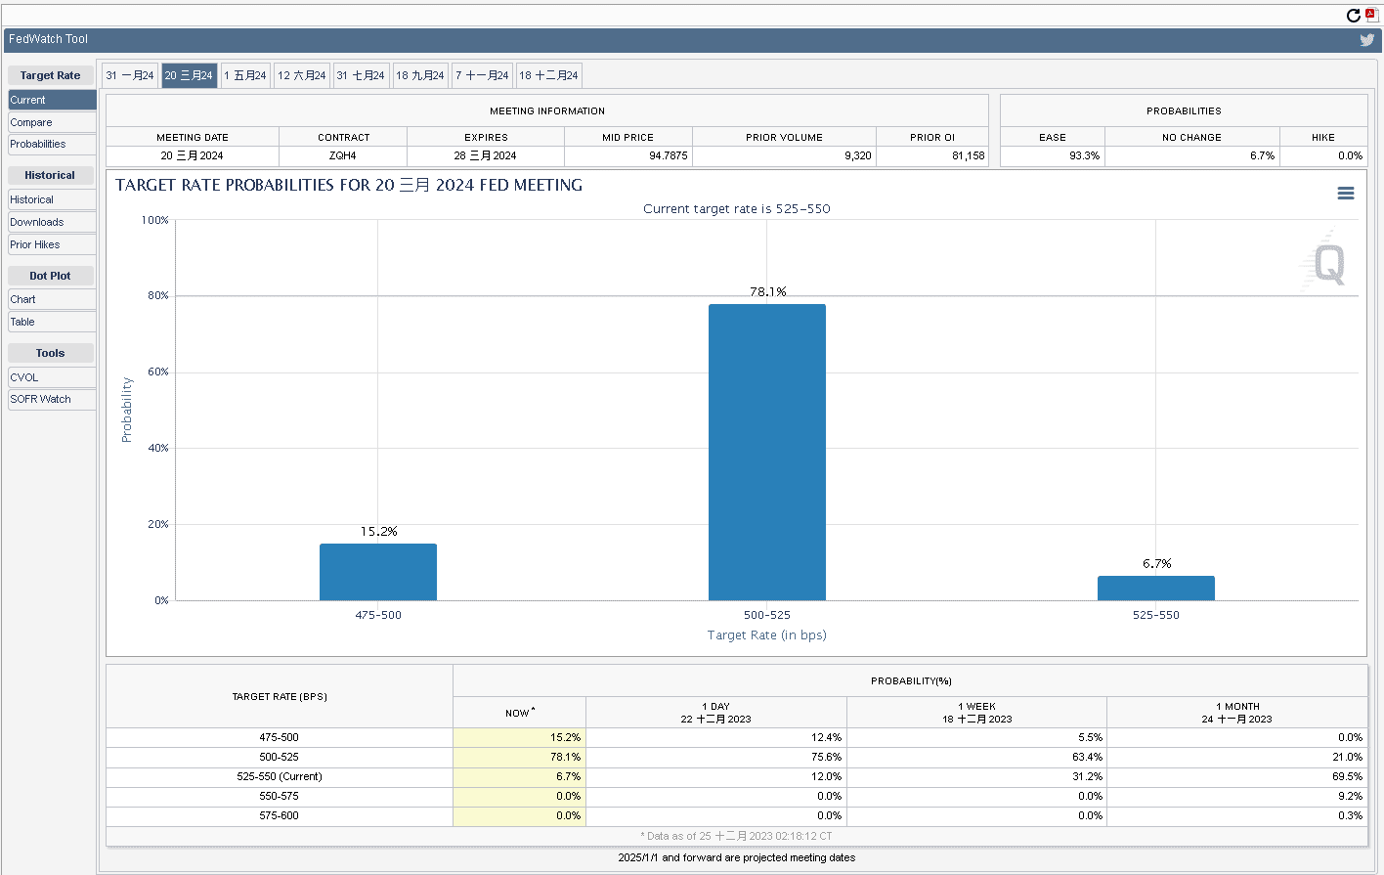The height and width of the screenshot is (875, 1384).
Task: Click the 21.0% cell in 500-525 row
Action: 1237,757
